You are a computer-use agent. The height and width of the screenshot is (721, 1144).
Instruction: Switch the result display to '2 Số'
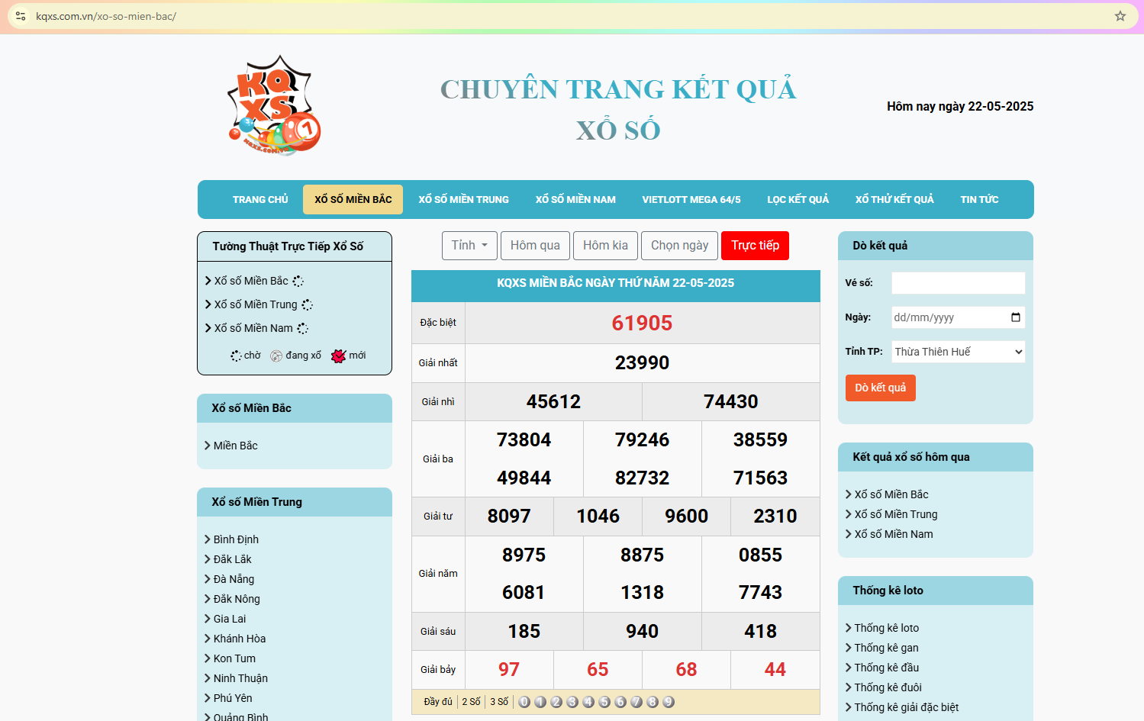click(x=471, y=702)
